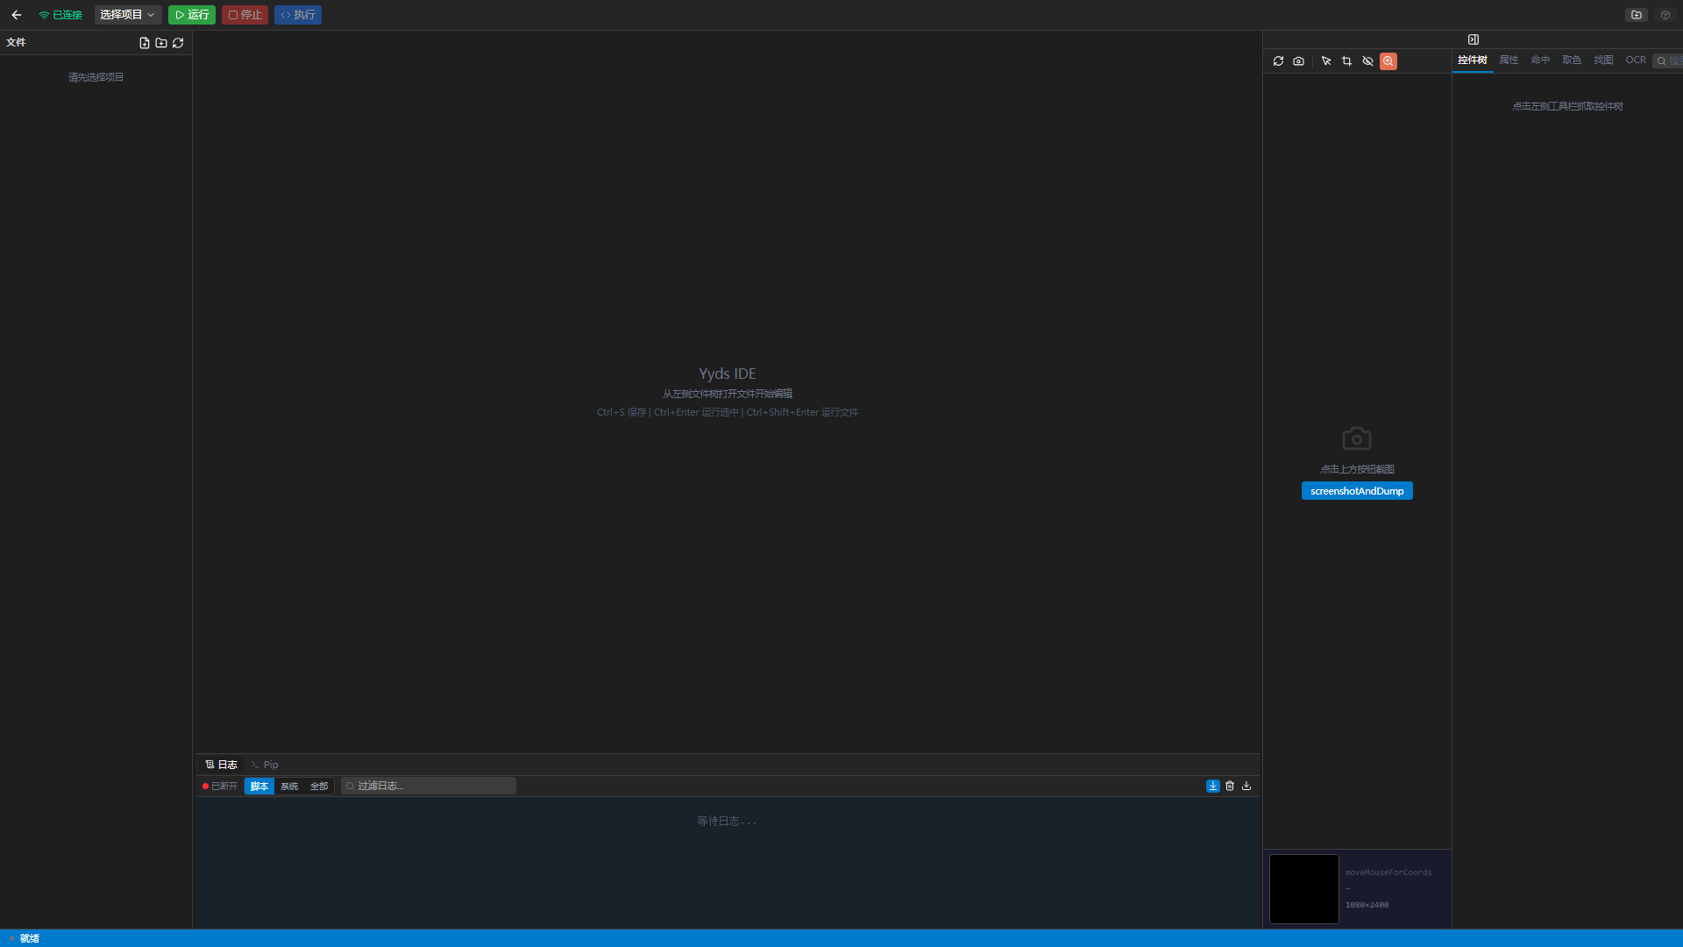Open the Pip tab
Screen dimensions: 1683x947
265,765
